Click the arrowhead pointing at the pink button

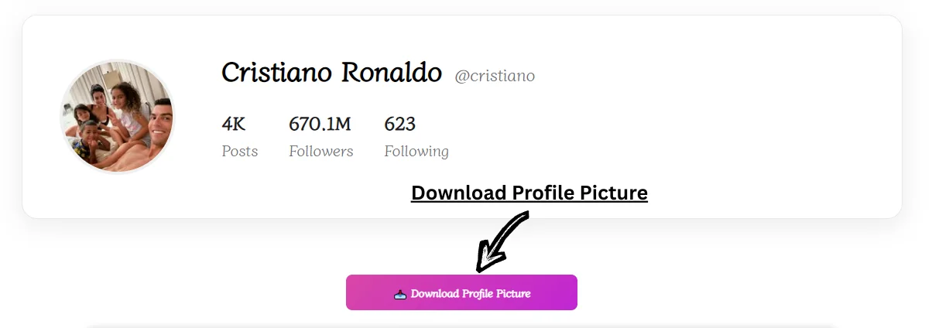(x=485, y=258)
